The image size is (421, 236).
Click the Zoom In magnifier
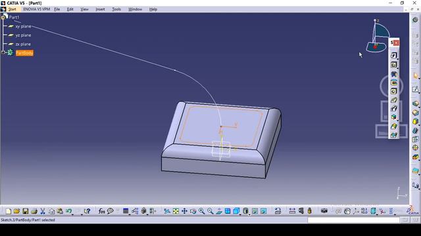[x=201, y=211]
